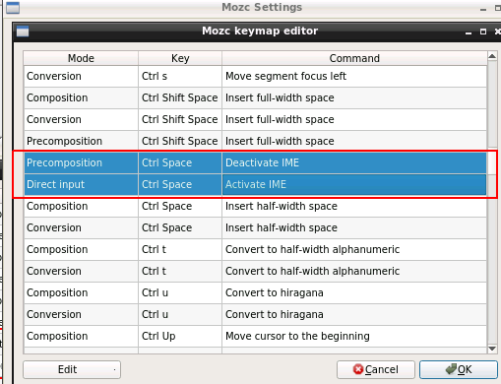Sort table by Command column header
501x384 pixels.
[x=354, y=58]
